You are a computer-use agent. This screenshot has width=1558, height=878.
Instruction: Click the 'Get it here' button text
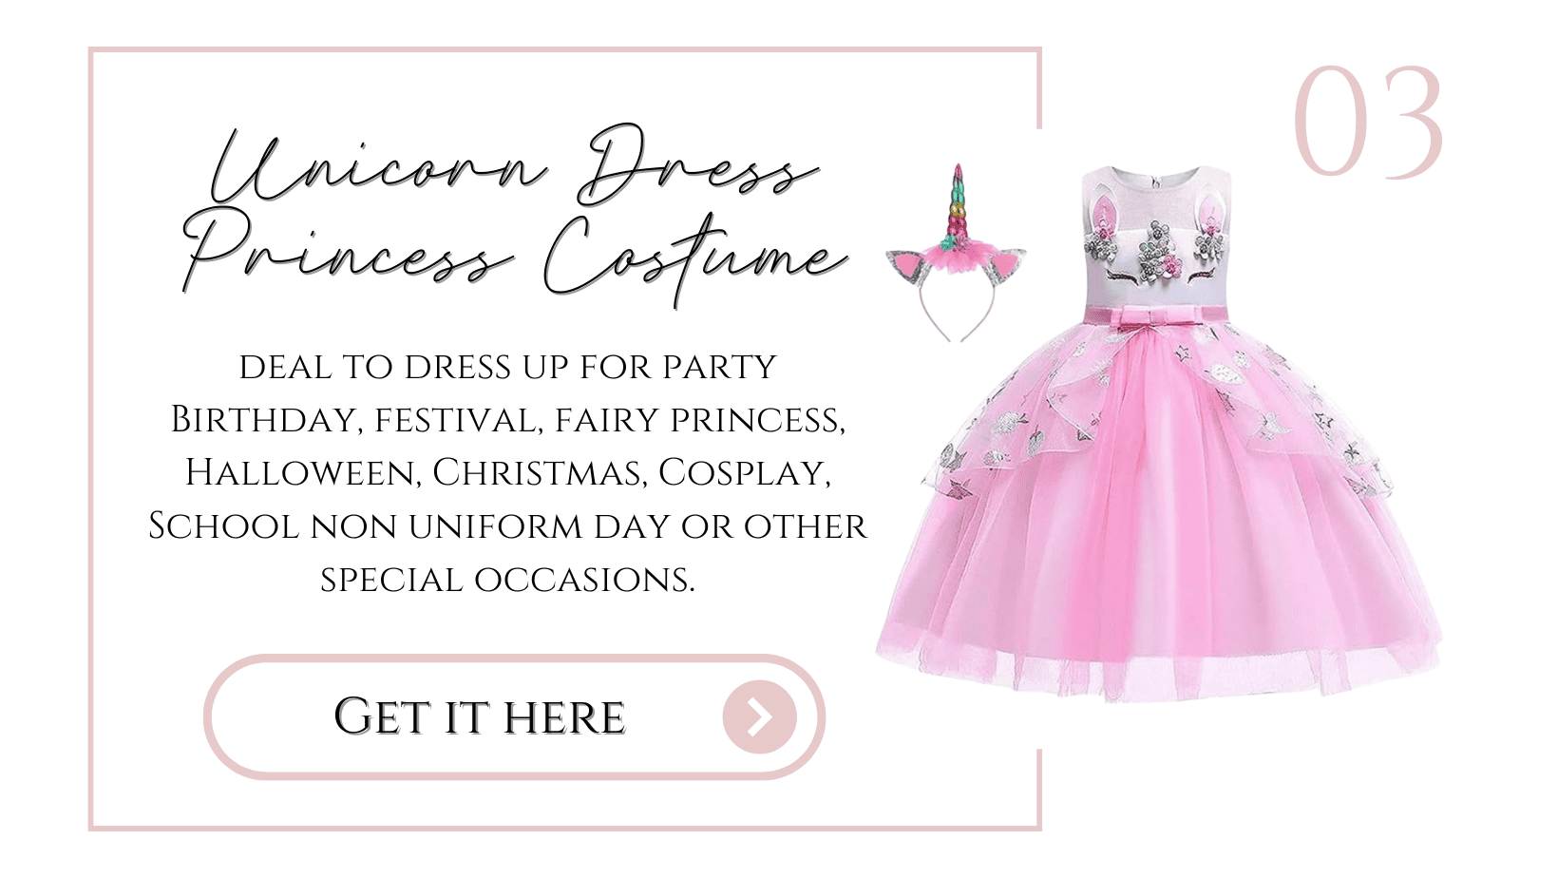coord(480,717)
